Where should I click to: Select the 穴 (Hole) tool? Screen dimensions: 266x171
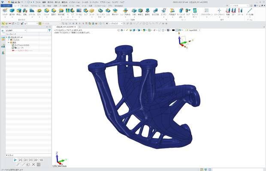pos(68,12)
